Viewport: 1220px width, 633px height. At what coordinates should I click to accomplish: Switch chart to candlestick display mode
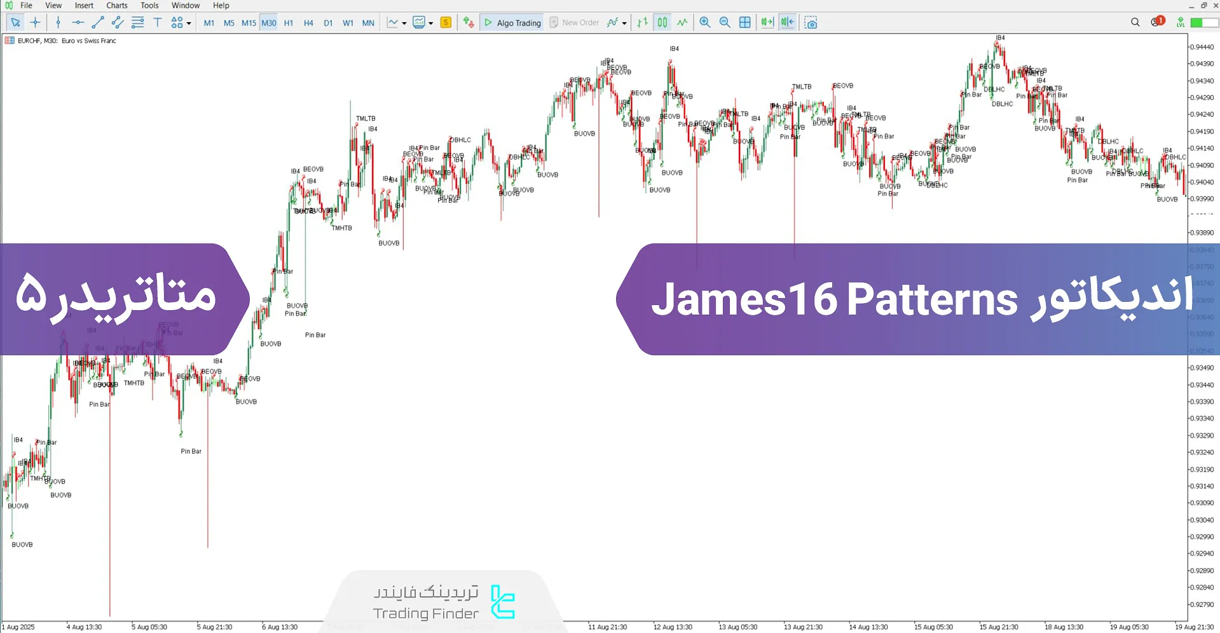[x=662, y=22]
